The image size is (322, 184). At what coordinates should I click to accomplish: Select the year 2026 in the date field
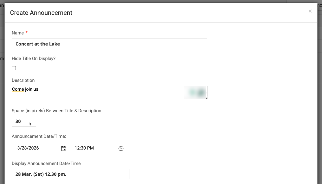(x=34, y=148)
